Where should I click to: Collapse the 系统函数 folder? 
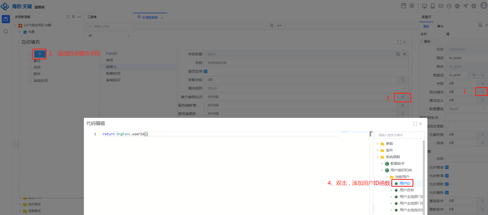[x=378, y=157]
